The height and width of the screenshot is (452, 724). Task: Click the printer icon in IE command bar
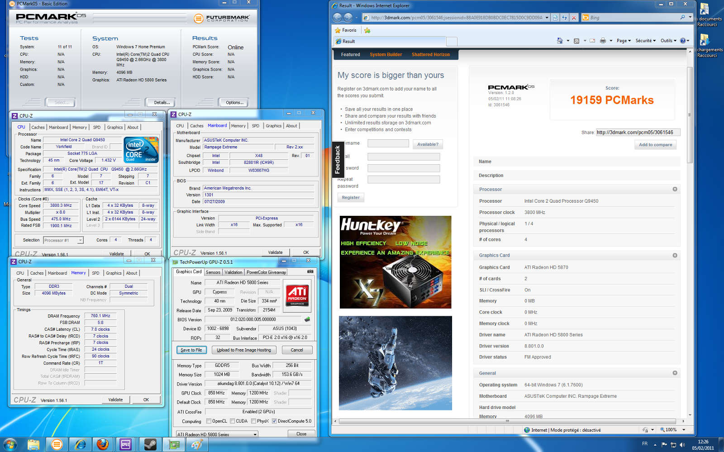coord(603,41)
